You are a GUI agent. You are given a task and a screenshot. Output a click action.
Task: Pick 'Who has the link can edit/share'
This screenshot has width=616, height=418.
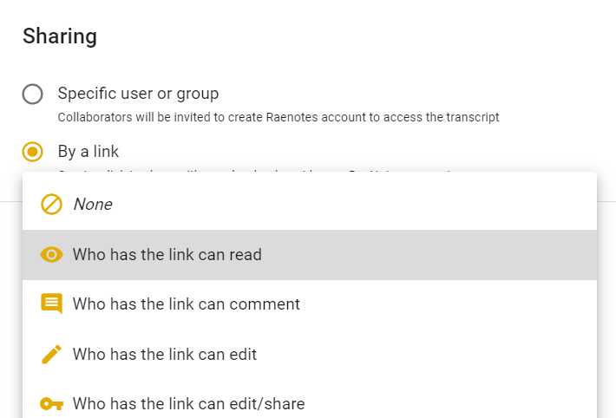310,404
